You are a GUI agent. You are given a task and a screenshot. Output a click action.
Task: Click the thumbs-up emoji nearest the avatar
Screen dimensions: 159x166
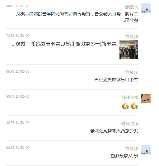(134, 105)
